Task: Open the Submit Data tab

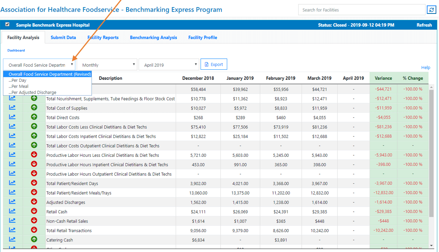Action: click(x=63, y=37)
